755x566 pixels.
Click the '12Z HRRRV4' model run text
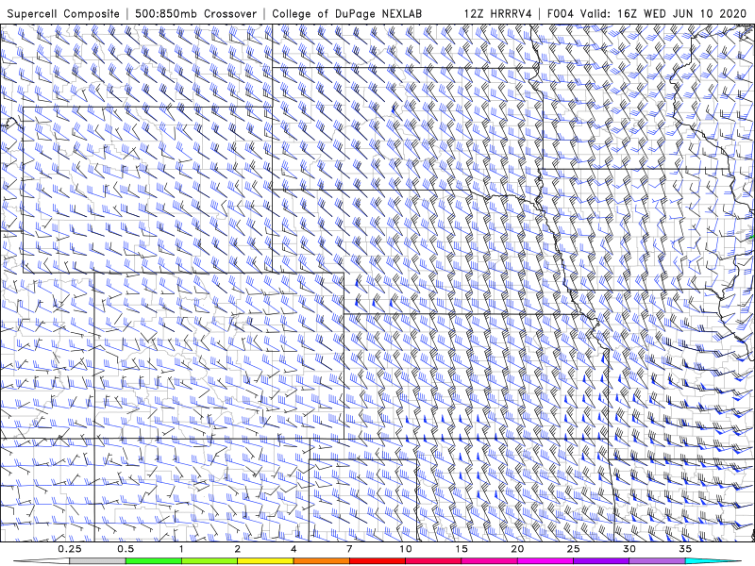click(498, 13)
